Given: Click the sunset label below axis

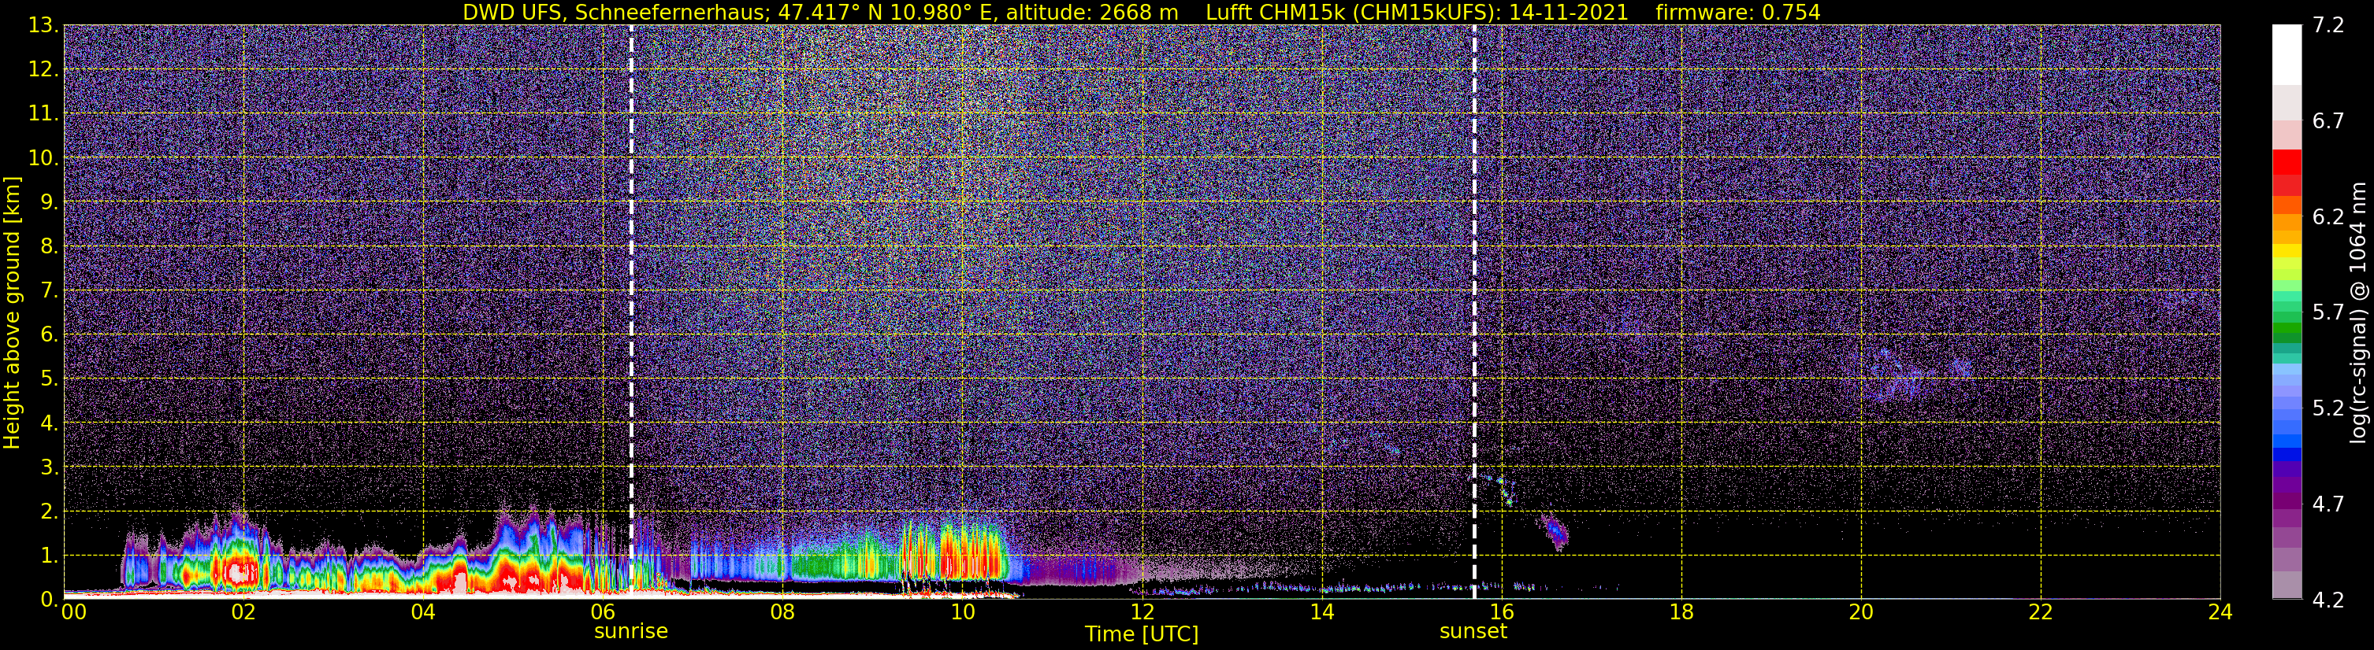Looking at the screenshot, I should point(1473,632).
